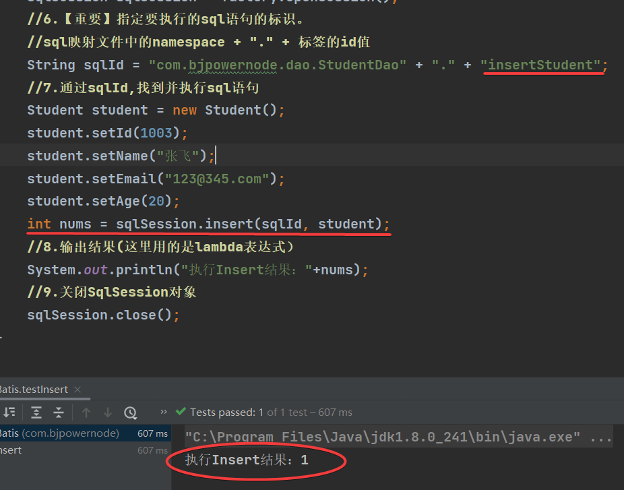Click comment '//9.关闭SqlSession对象'

(112, 292)
